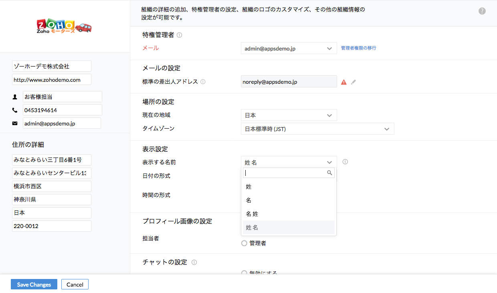Open the admin@appsdemo.jp email dropdown
Viewport: 497px width, 293px height.
coord(289,48)
